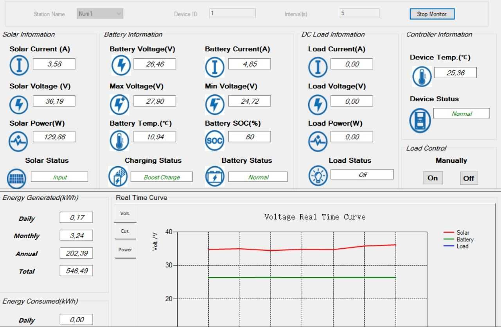Click the Device Status Normal field

point(461,113)
